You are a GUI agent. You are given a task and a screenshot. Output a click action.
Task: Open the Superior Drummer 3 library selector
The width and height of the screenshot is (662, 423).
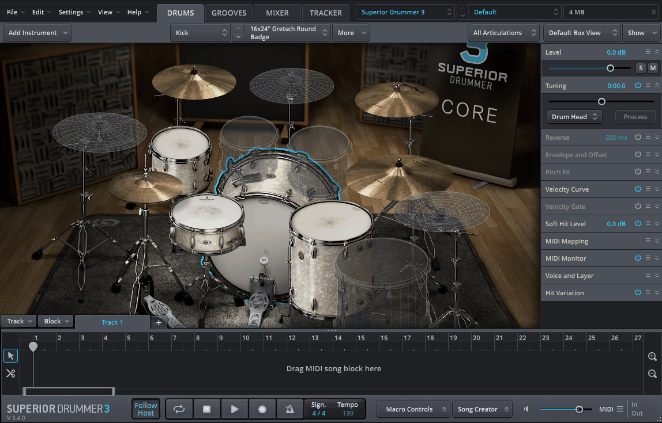(405, 12)
